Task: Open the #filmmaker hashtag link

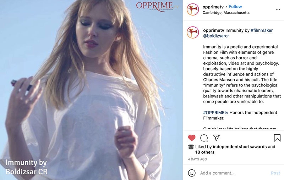Action: click(x=262, y=30)
